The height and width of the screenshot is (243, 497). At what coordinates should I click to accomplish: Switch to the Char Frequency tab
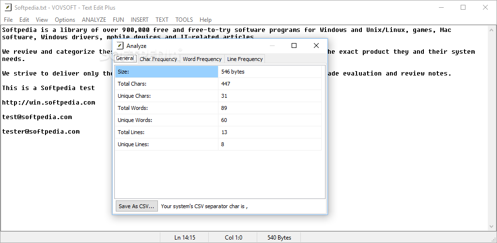158,59
